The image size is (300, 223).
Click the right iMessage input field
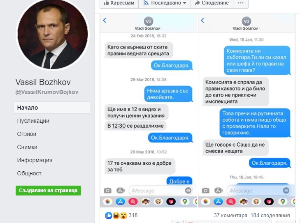pos(258,191)
